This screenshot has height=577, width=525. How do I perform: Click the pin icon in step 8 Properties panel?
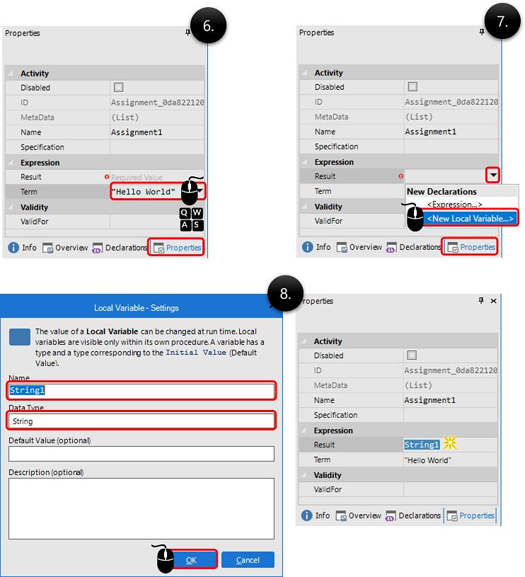pos(482,301)
